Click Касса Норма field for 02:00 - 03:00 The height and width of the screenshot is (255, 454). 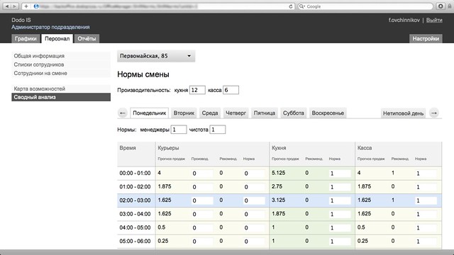(x=426, y=200)
